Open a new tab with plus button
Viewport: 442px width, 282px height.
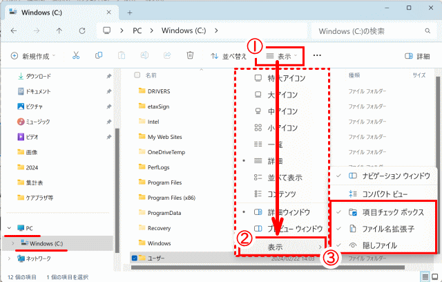130,12
